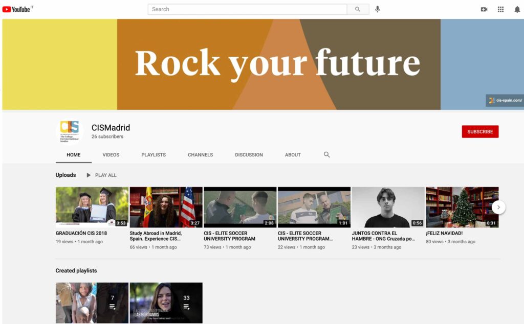Click the search magnifier button
Image resolution: width=524 pixels, height=324 pixels.
(358, 9)
